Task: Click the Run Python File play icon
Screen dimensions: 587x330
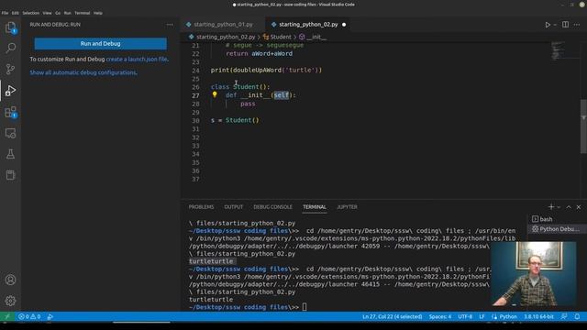Action: [x=548, y=25]
